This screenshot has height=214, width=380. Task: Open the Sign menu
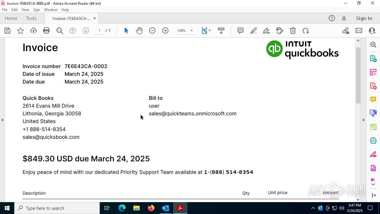coord(37,10)
